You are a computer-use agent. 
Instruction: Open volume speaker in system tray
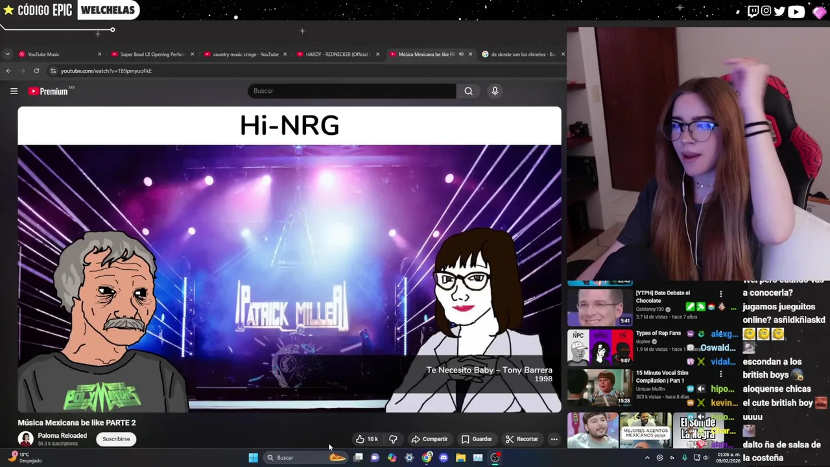(706, 458)
